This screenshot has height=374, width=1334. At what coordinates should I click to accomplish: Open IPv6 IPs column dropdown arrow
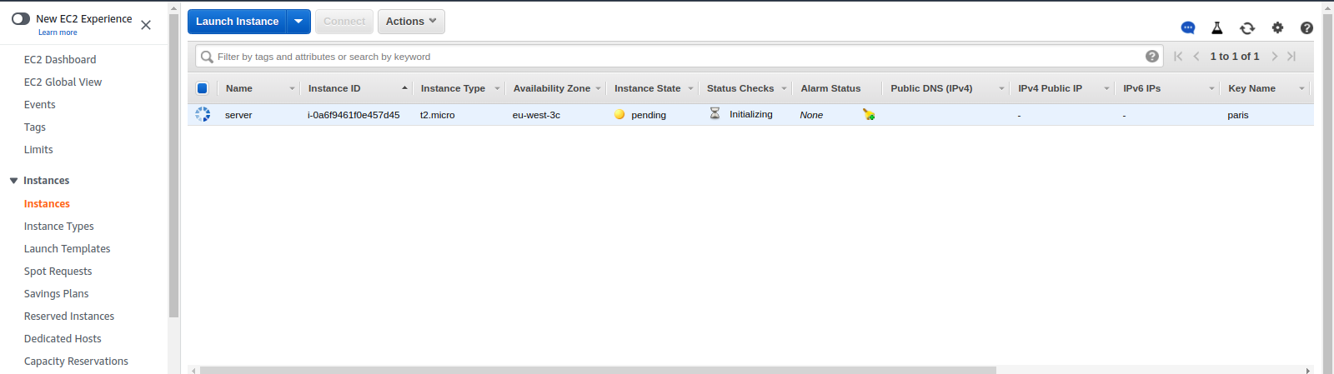click(1211, 88)
